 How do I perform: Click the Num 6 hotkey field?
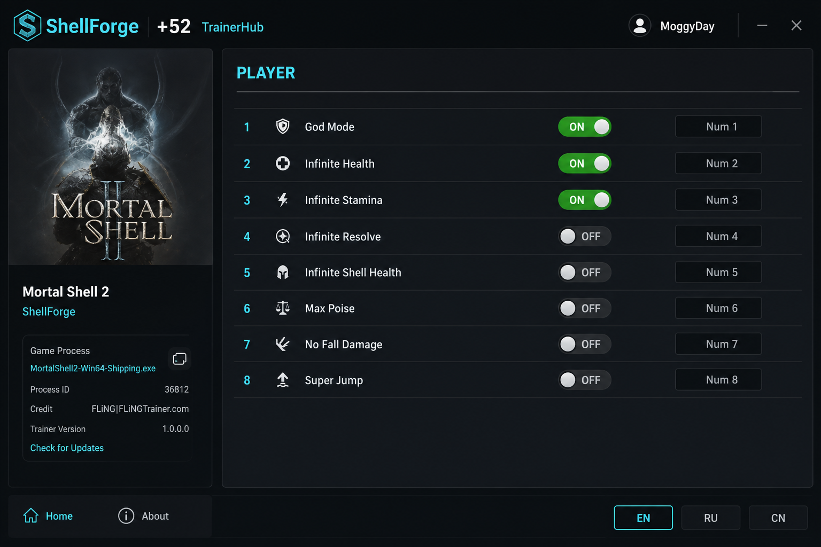[x=718, y=308]
